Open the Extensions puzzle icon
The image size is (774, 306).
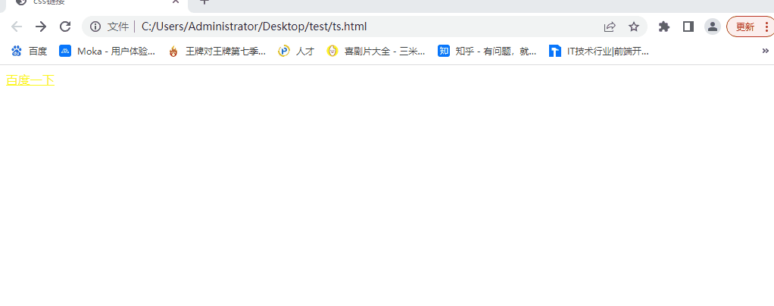[x=664, y=27]
